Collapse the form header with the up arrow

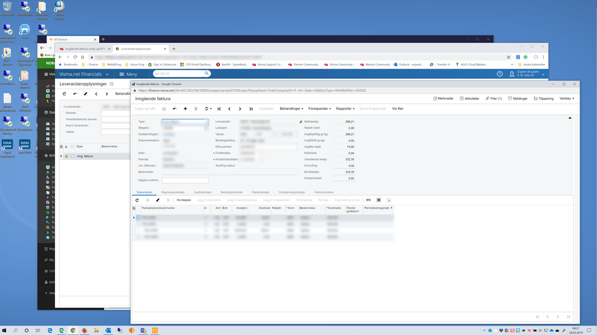(x=570, y=118)
